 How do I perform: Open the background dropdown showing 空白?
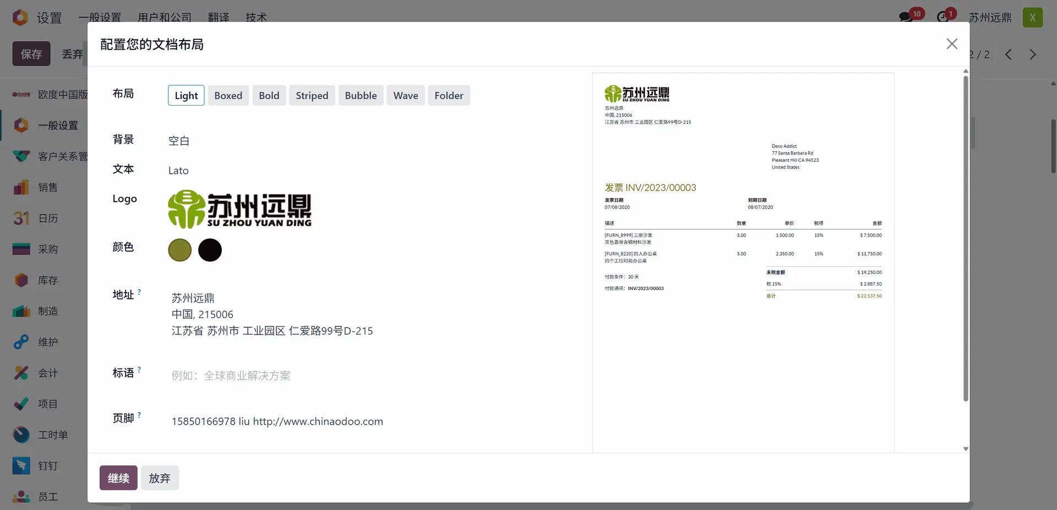179,141
